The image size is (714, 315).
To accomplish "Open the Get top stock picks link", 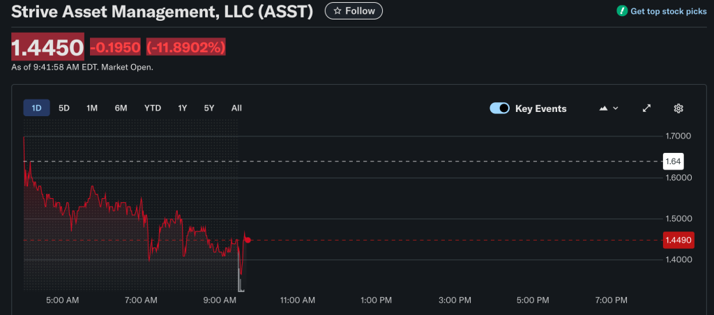I will (x=662, y=11).
